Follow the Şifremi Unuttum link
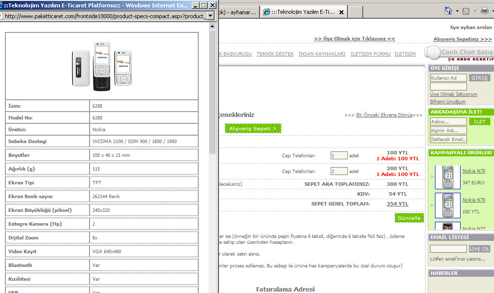Viewport: 494px width, 293px height. tap(447, 101)
